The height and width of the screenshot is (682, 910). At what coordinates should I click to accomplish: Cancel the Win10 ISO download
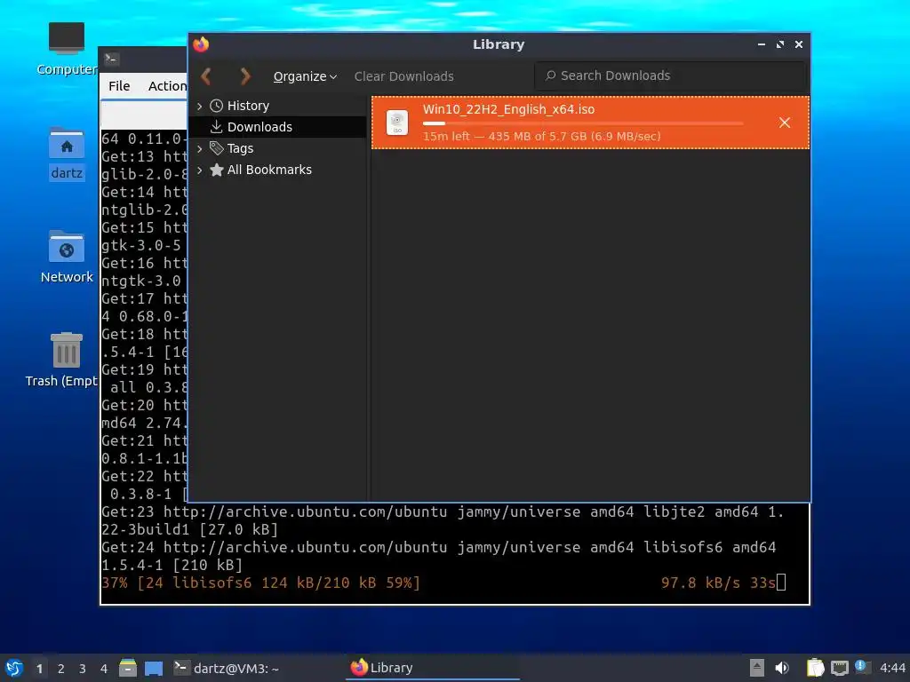tap(785, 123)
